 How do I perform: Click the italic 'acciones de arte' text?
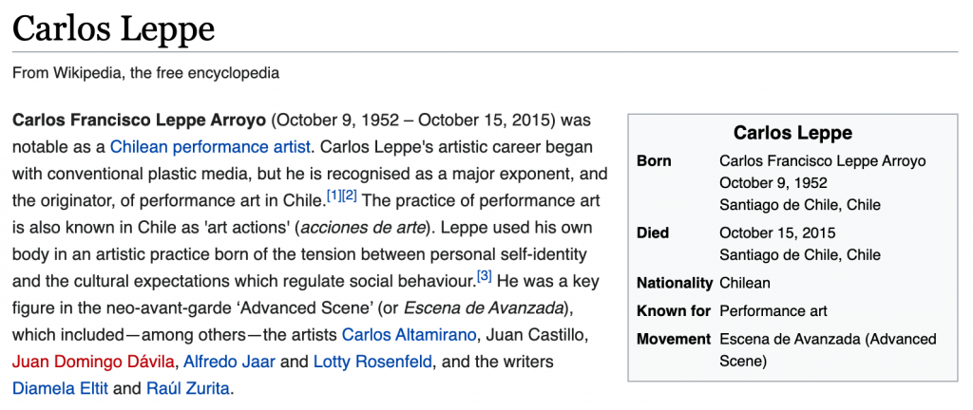(362, 228)
